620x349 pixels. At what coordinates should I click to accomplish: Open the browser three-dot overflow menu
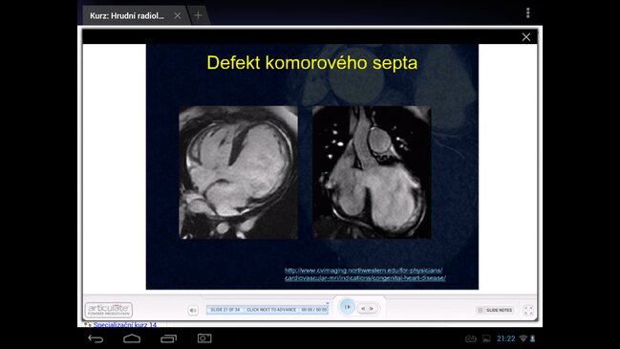pyautogui.click(x=528, y=13)
